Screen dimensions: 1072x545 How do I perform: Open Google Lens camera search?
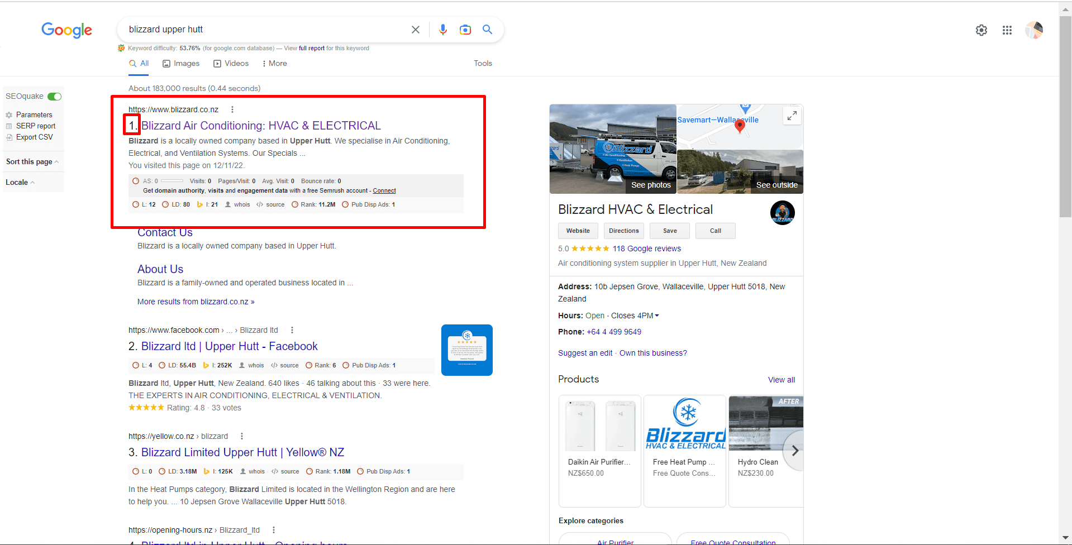pos(465,30)
